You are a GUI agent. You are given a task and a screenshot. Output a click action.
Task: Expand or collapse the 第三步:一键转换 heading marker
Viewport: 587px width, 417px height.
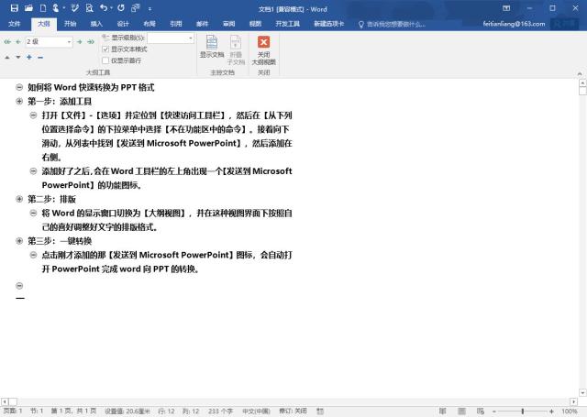[19, 241]
